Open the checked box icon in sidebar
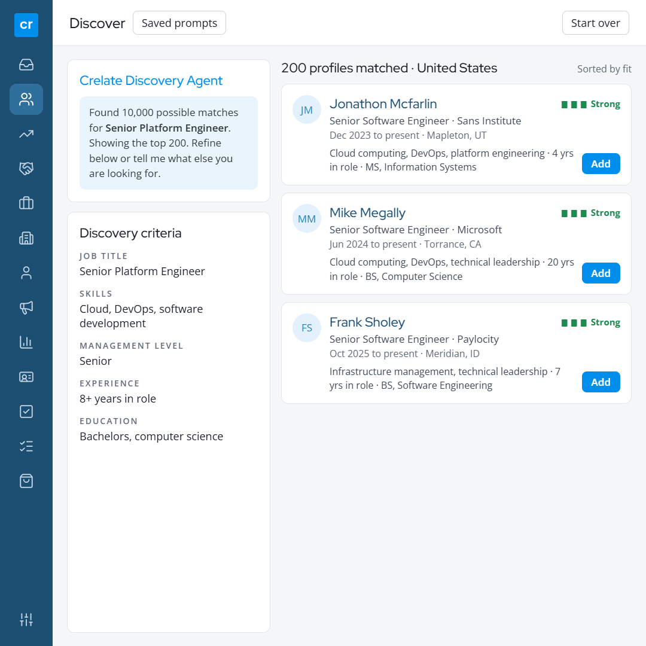Viewport: 646px width, 646px height. (x=26, y=412)
